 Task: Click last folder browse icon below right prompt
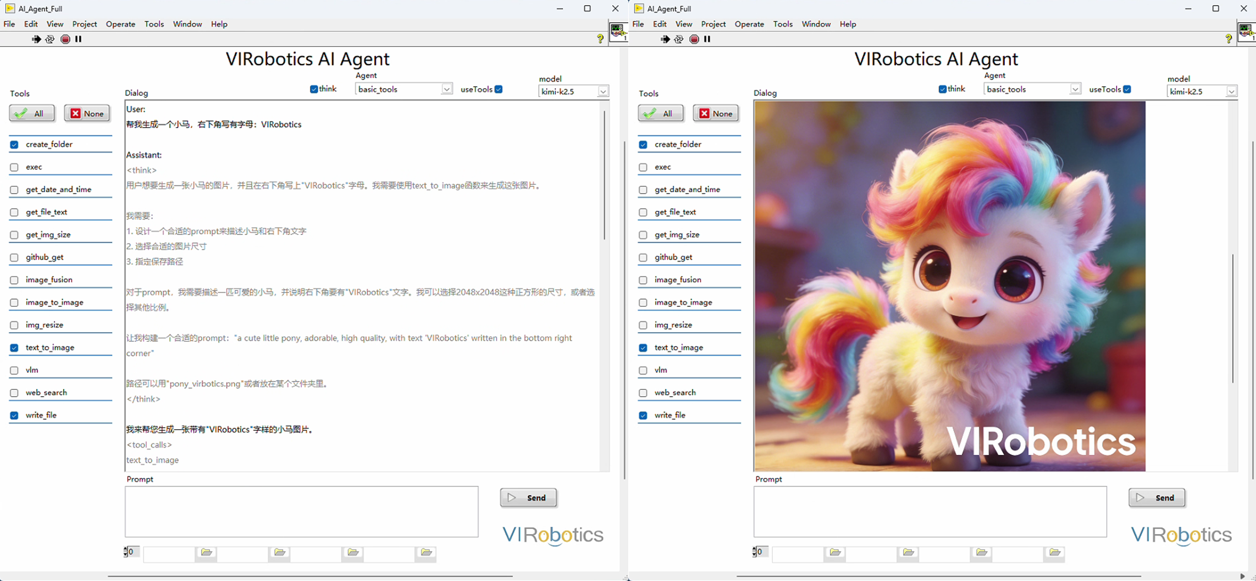1055,553
